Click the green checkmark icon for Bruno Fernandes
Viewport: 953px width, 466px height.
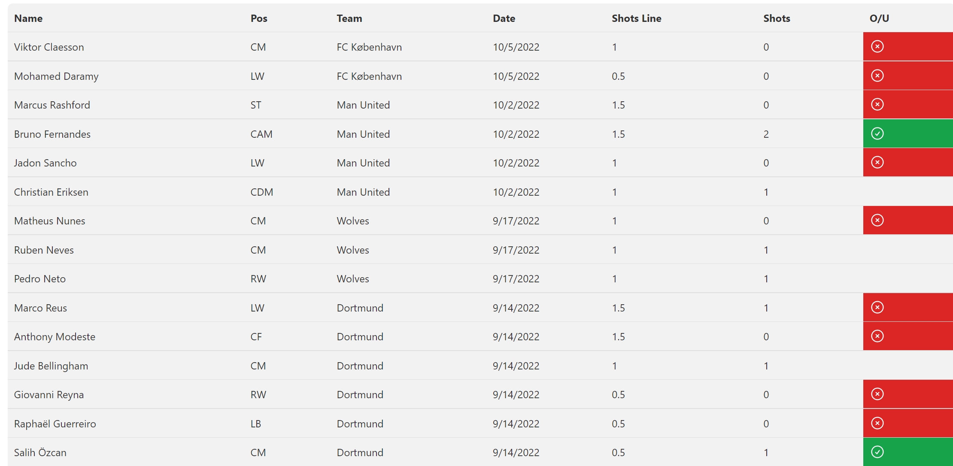(877, 133)
